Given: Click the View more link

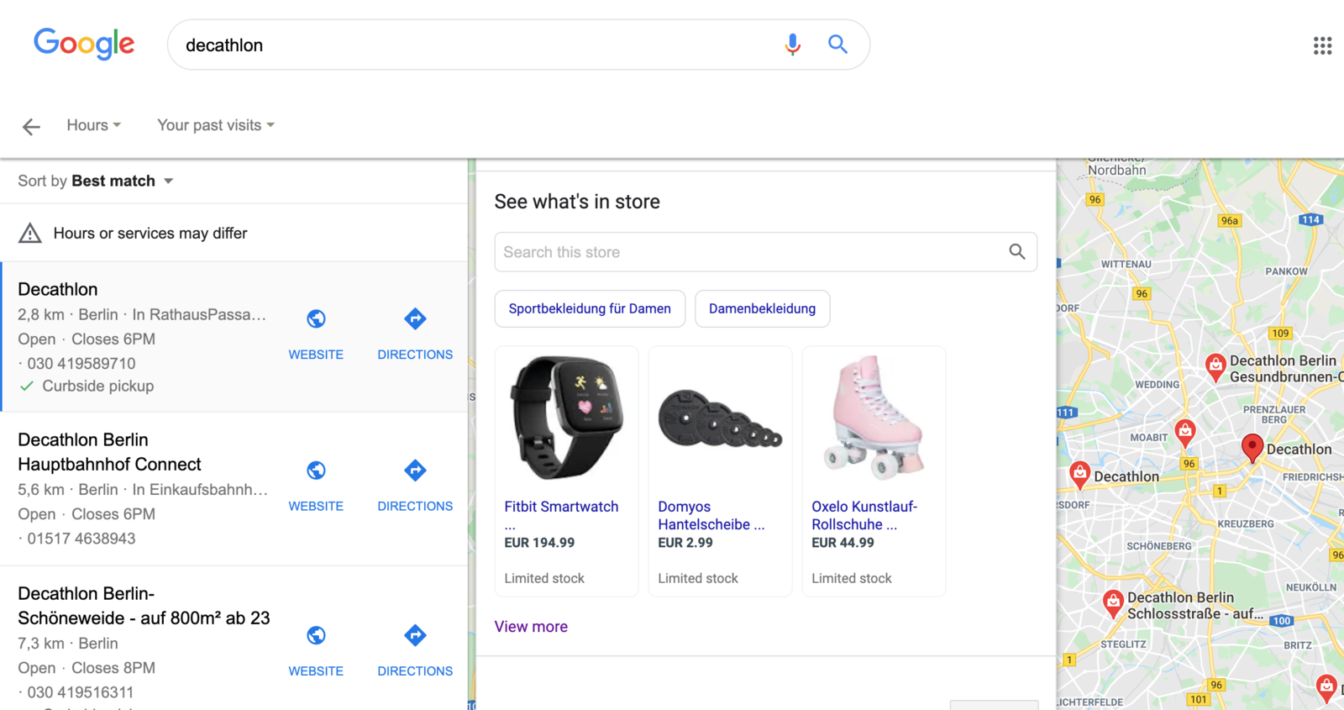Looking at the screenshot, I should (x=531, y=627).
